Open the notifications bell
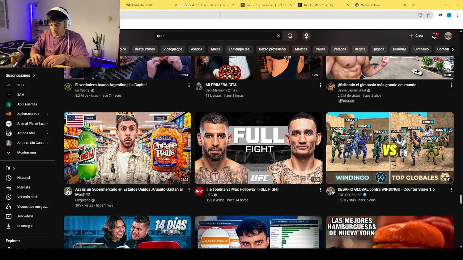The width and height of the screenshot is (463, 260). click(434, 36)
